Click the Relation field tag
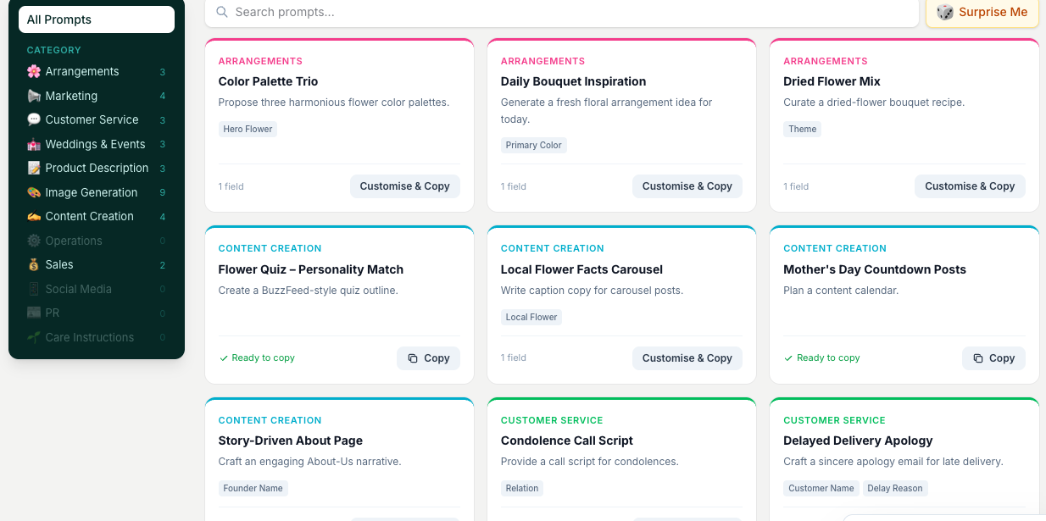The height and width of the screenshot is (521, 1046). pyautogui.click(x=522, y=488)
